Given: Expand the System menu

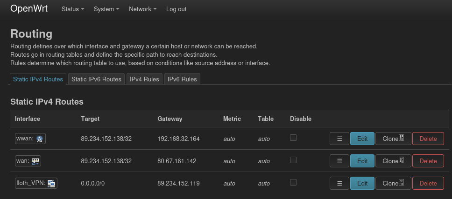Looking at the screenshot, I should point(106,9).
